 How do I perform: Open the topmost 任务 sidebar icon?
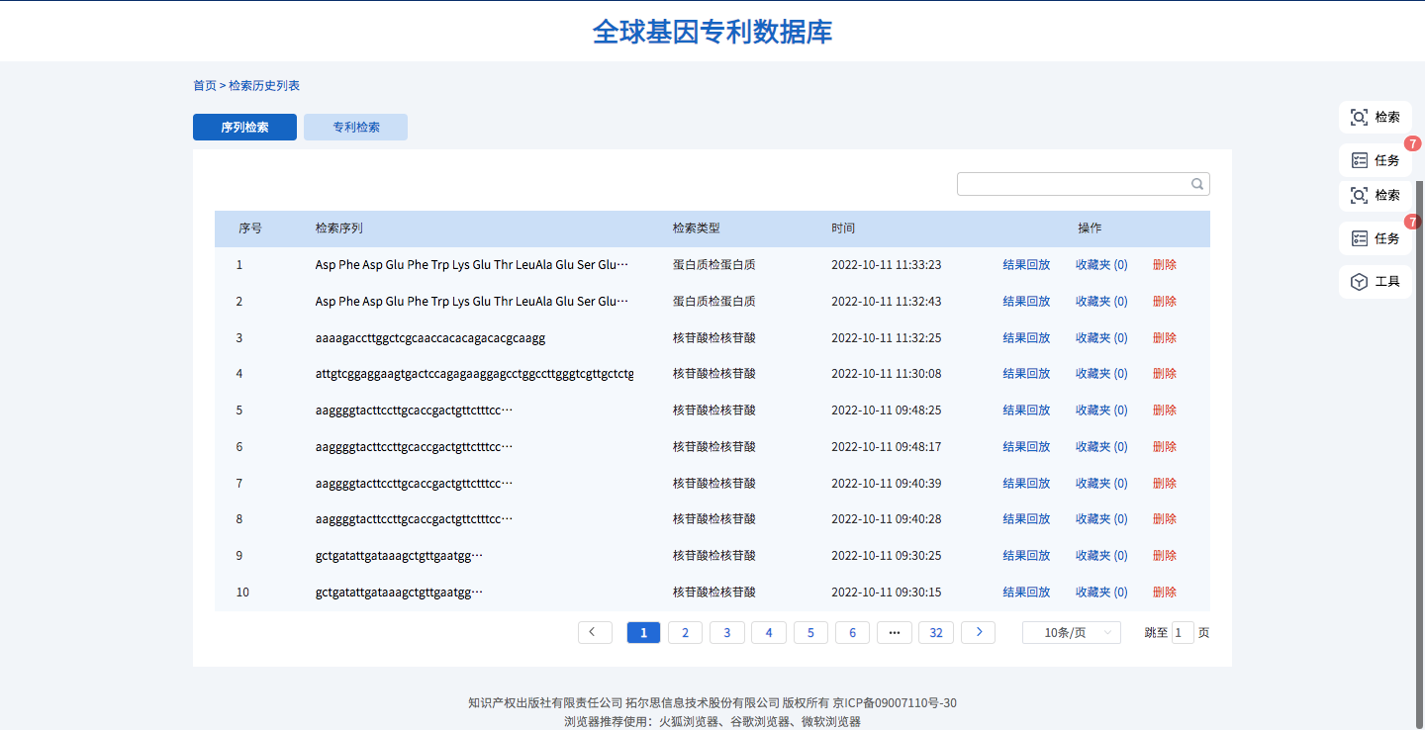coord(1360,160)
